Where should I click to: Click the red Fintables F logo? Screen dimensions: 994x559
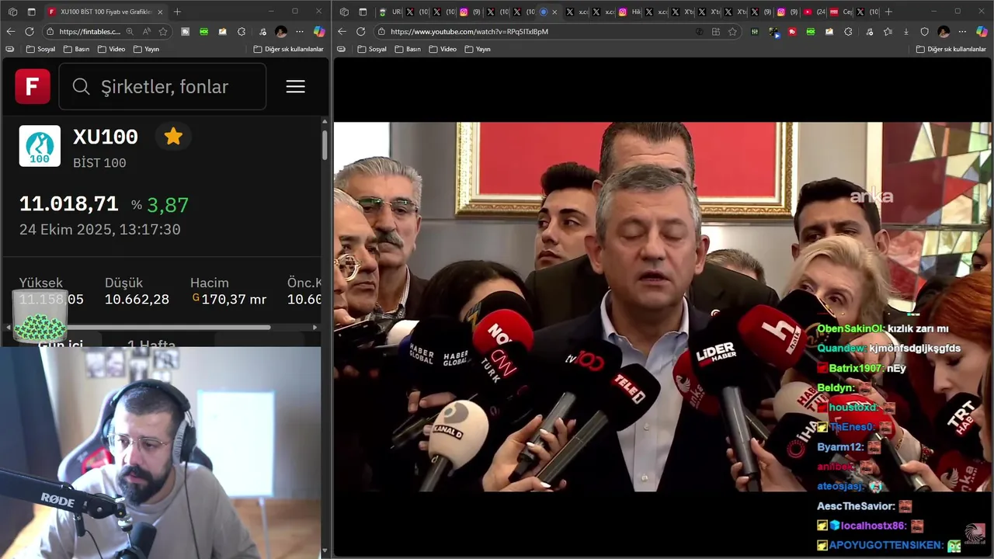pos(33,86)
